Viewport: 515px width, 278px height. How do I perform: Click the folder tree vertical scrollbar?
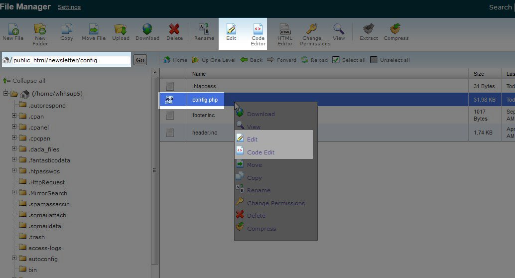pos(155,169)
